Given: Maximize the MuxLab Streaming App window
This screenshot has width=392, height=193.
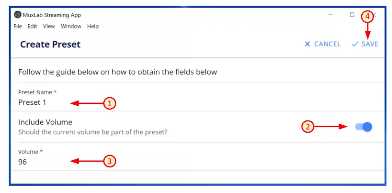Looking at the screenshot, I should [352, 15].
